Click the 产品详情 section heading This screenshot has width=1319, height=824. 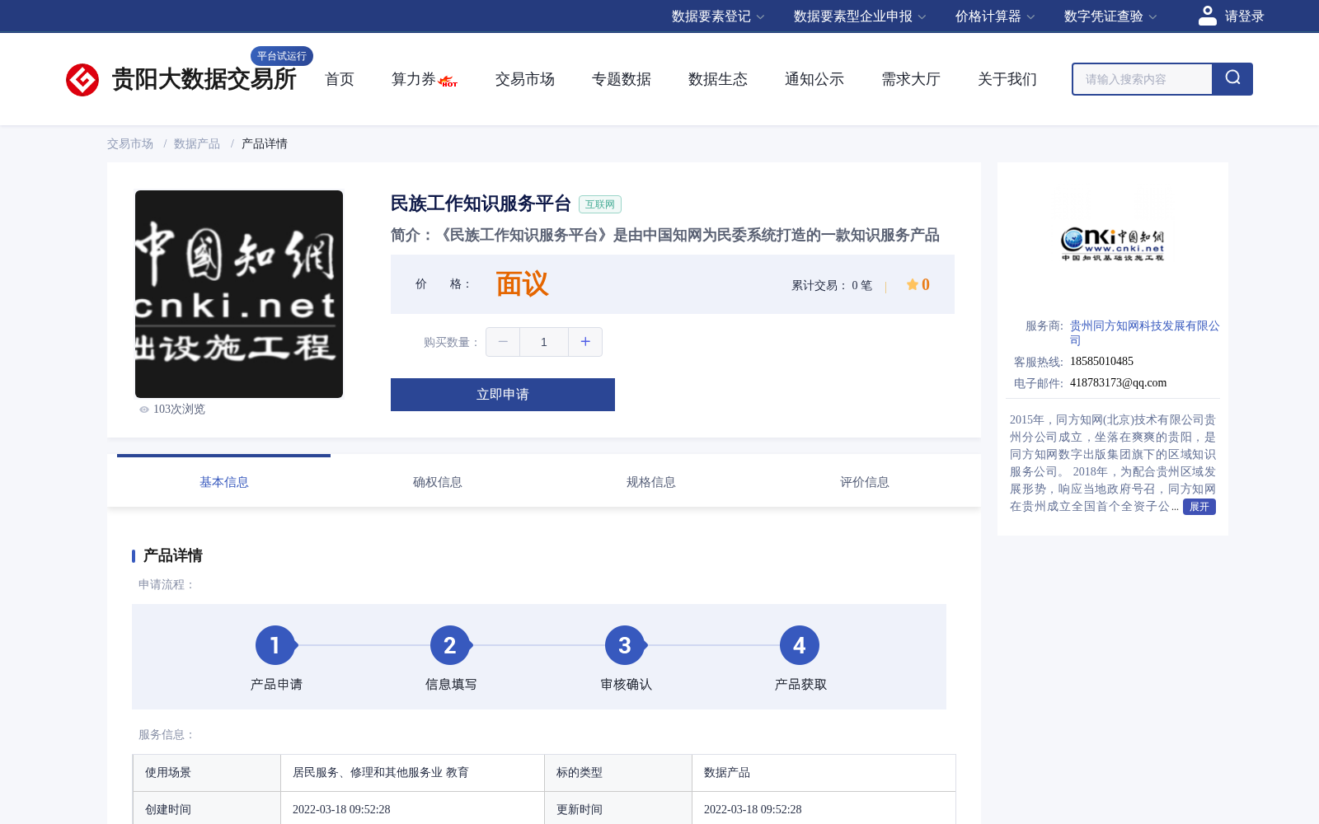173,555
